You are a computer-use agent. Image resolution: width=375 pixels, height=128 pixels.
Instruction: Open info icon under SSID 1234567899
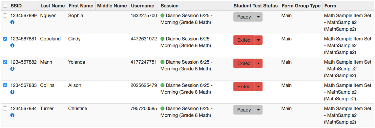[13, 22]
